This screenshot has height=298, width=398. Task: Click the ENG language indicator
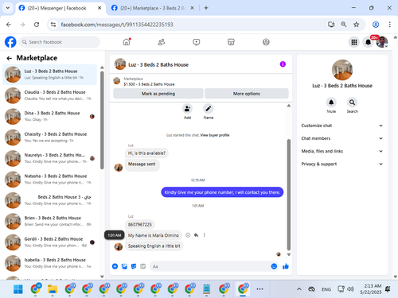click(326, 289)
